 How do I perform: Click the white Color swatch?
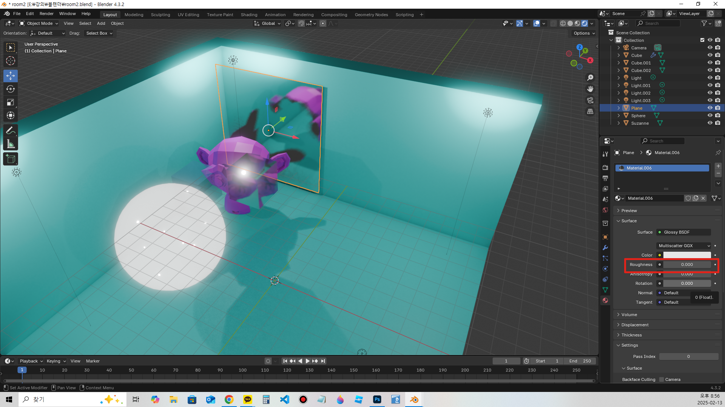[x=687, y=255]
